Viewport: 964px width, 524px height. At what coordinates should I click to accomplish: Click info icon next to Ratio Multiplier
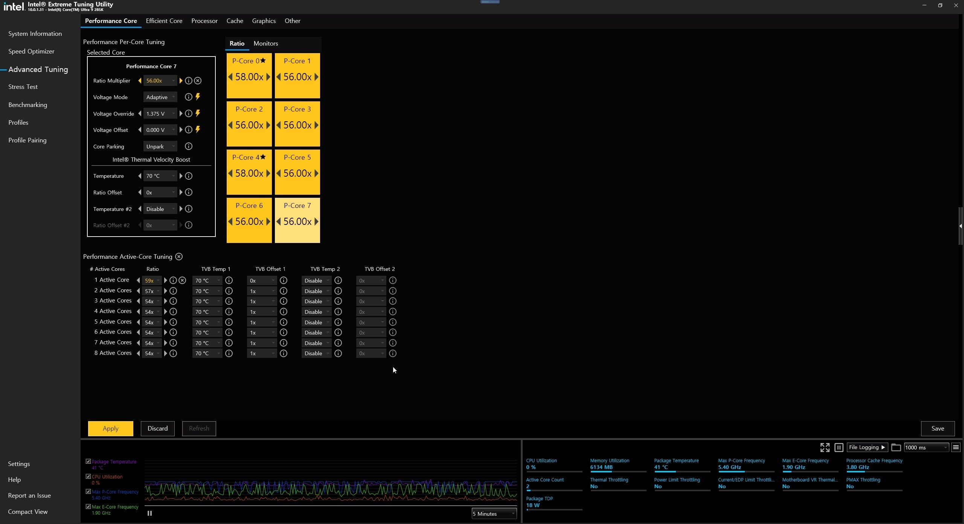[189, 81]
